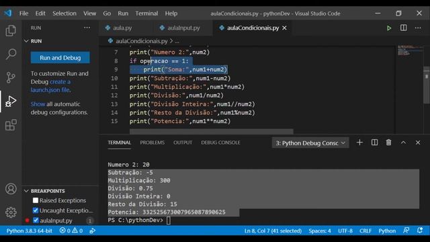The width and height of the screenshot is (430, 242).
Task: Expand the breadcrumb after aulaCondicionais.py
Action: click(177, 41)
